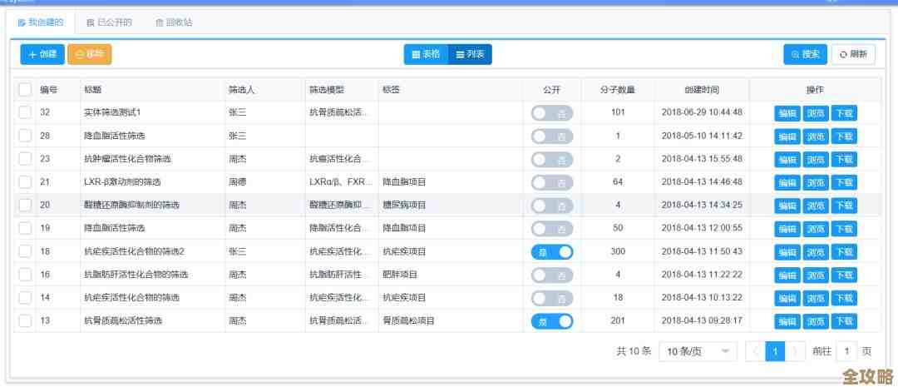This screenshot has width=898, height=392.
Task: Go to previous page arrow
Action: pos(756,352)
